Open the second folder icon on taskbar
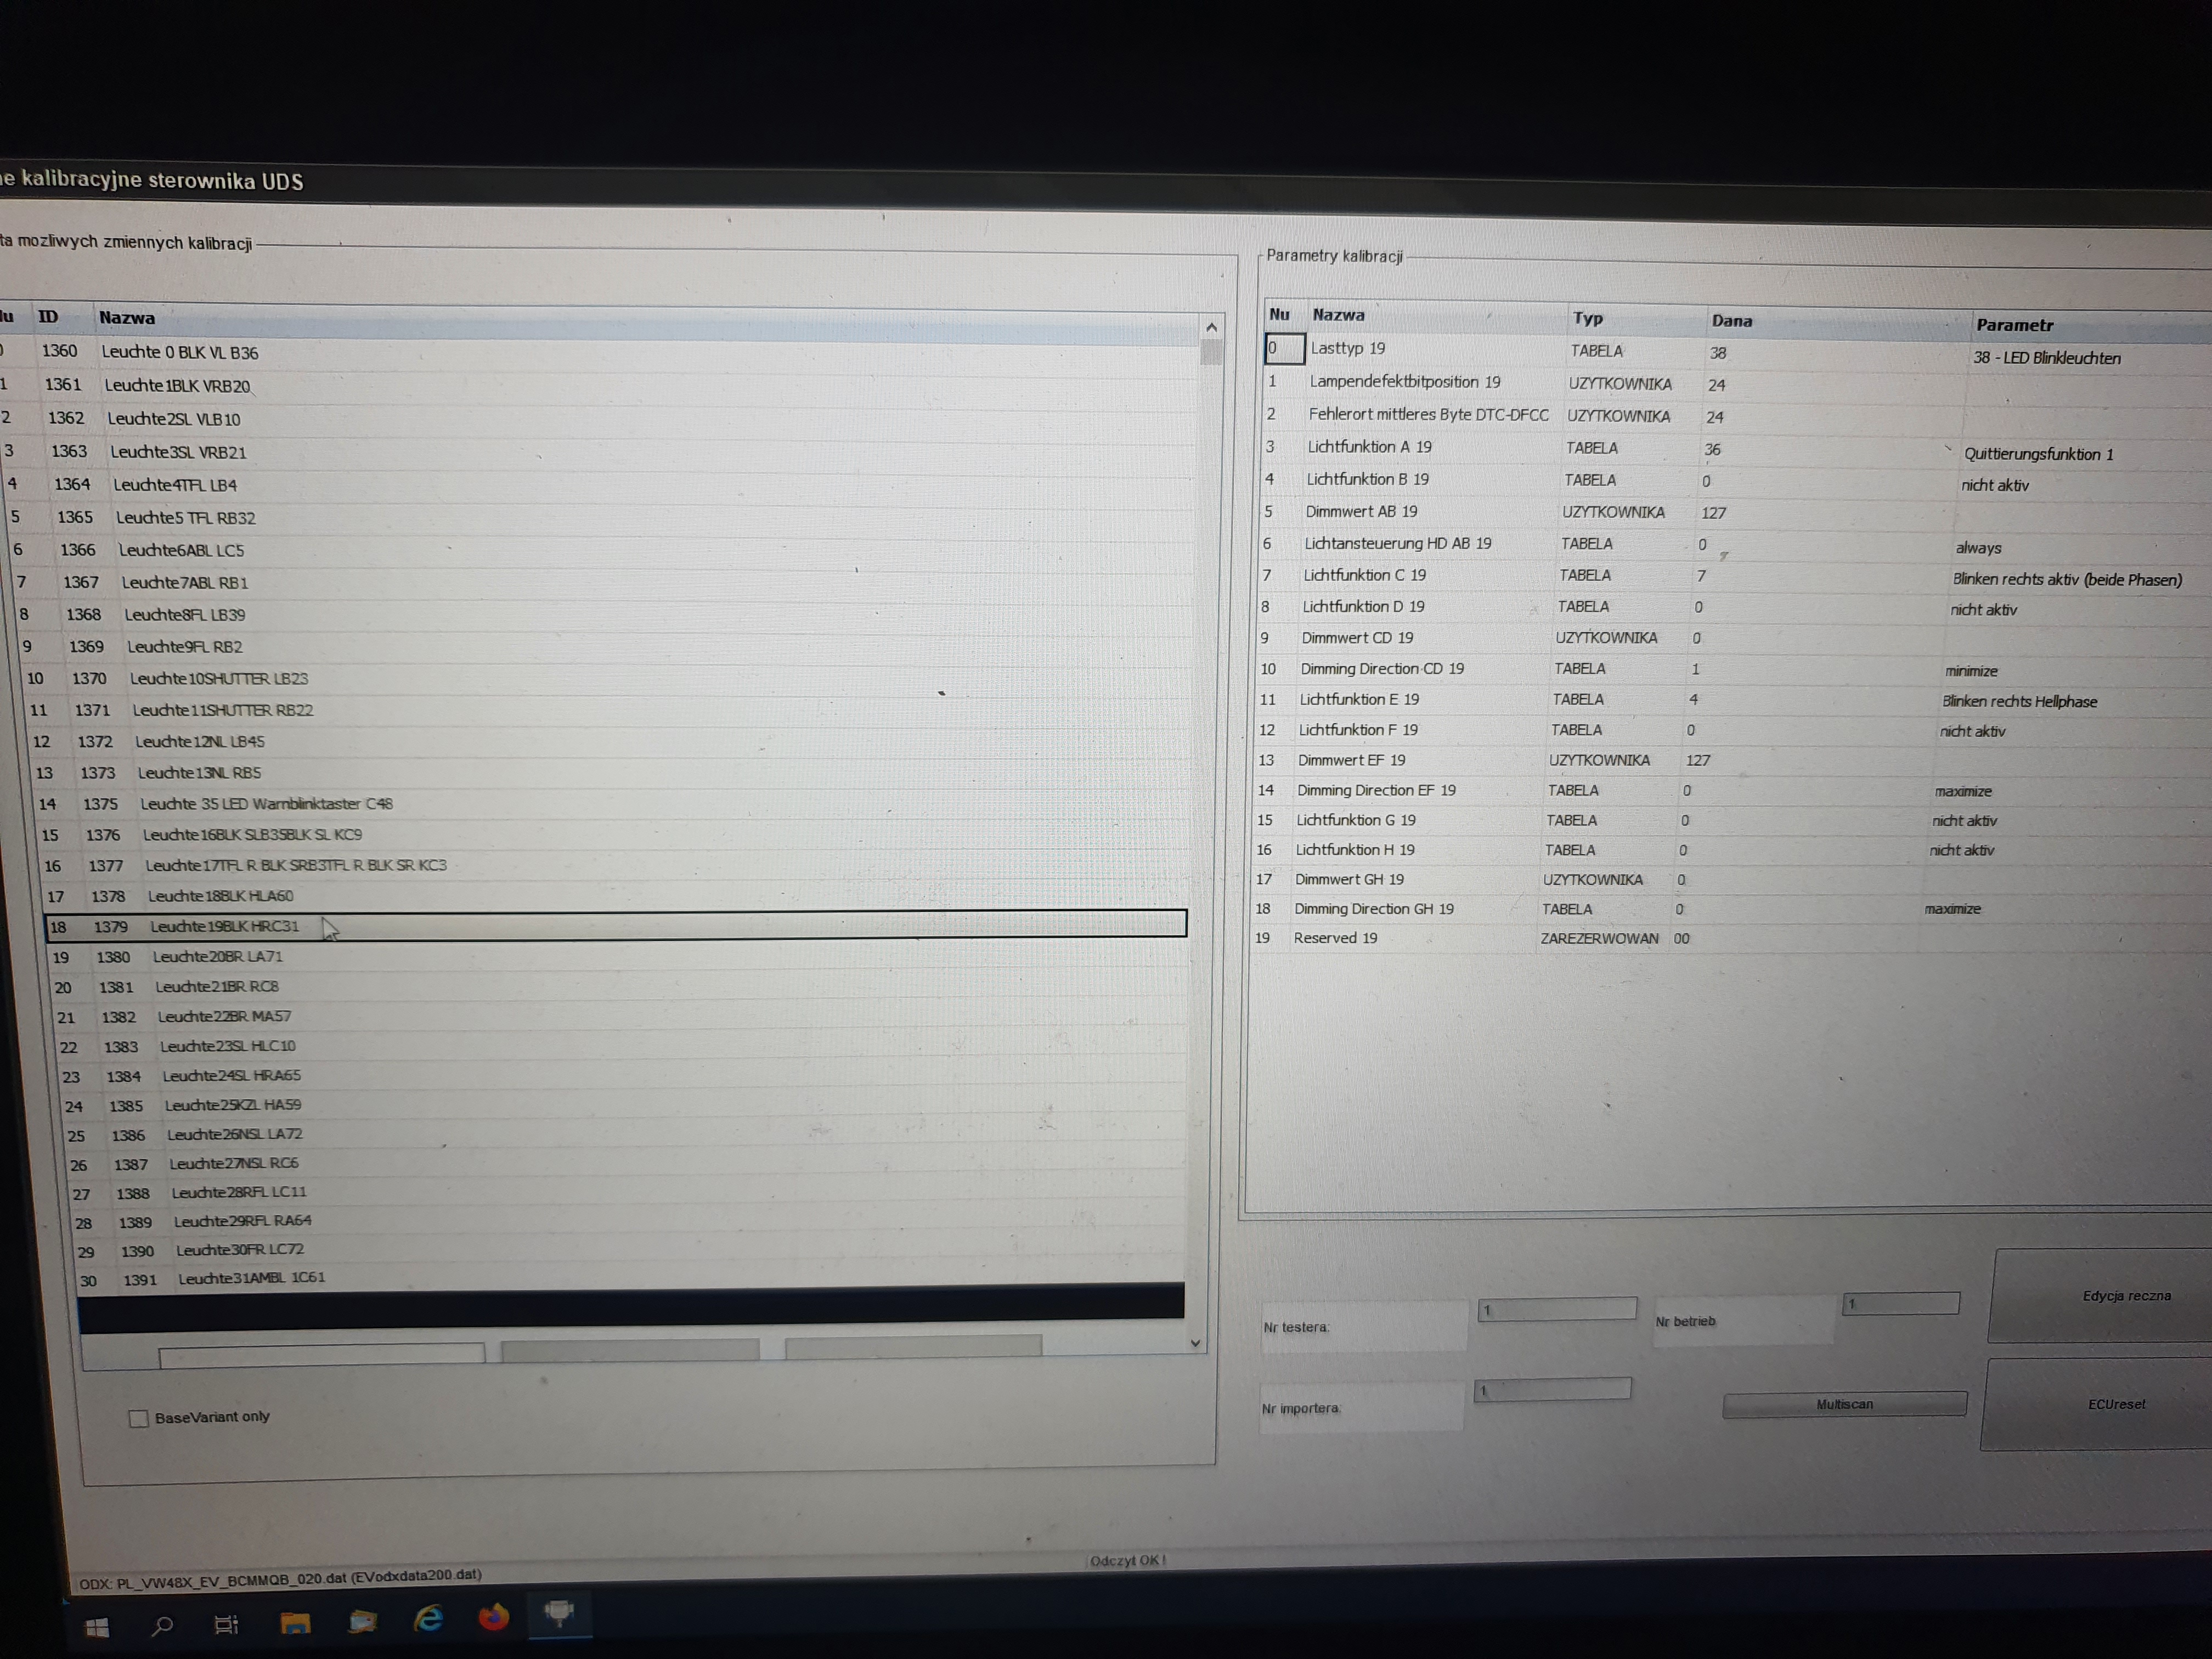The height and width of the screenshot is (1659, 2212). 362,1621
